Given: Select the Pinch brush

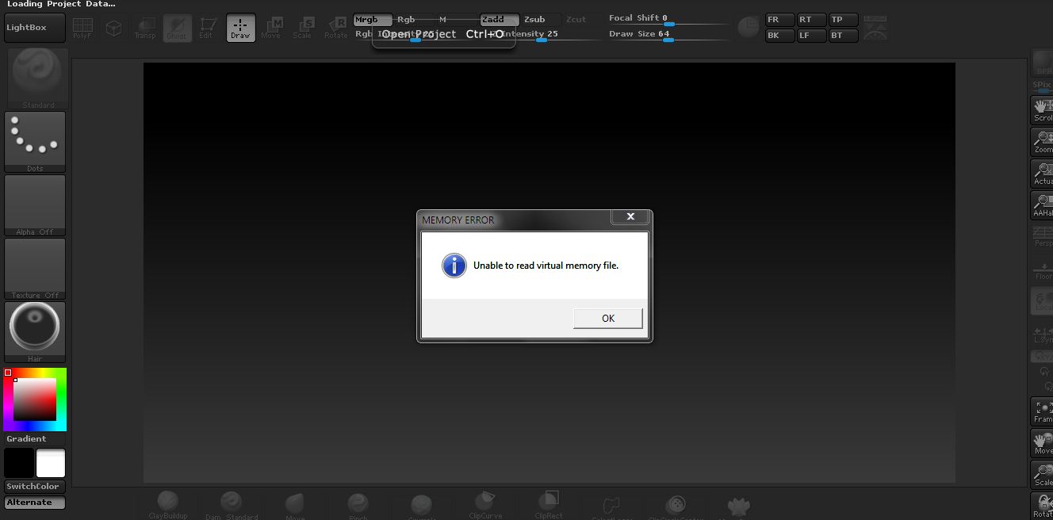Looking at the screenshot, I should click(358, 505).
